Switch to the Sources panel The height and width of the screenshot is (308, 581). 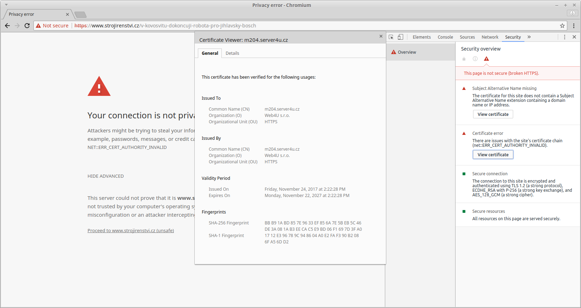click(x=467, y=37)
